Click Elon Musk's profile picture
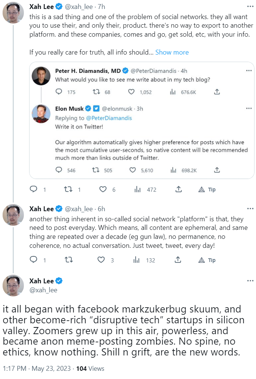 point(41,114)
